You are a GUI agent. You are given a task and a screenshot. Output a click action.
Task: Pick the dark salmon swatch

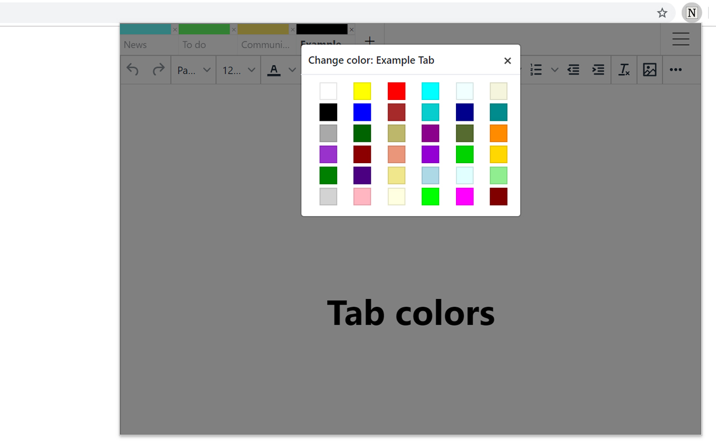[x=397, y=154]
